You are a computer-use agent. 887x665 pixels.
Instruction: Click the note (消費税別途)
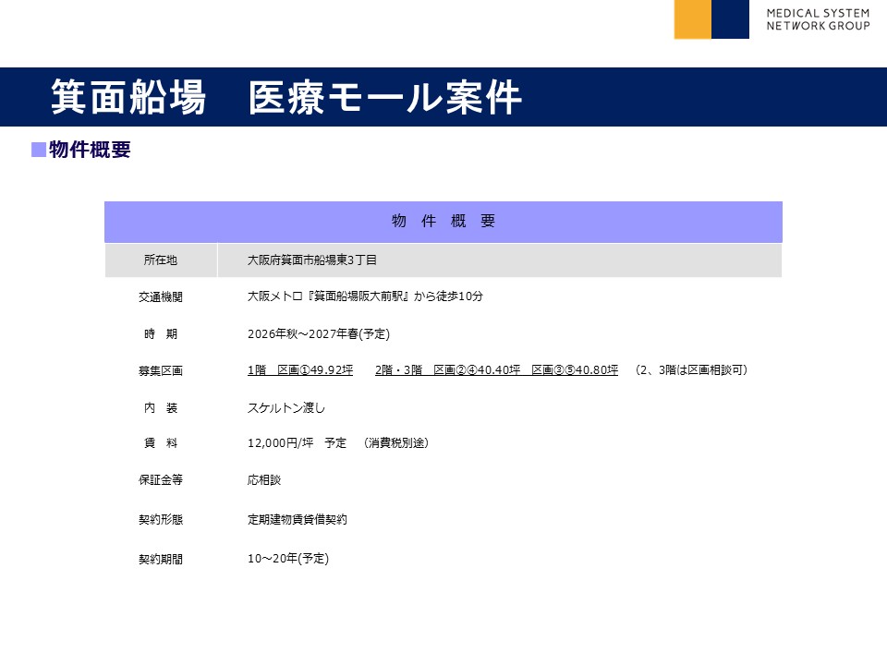click(x=396, y=443)
